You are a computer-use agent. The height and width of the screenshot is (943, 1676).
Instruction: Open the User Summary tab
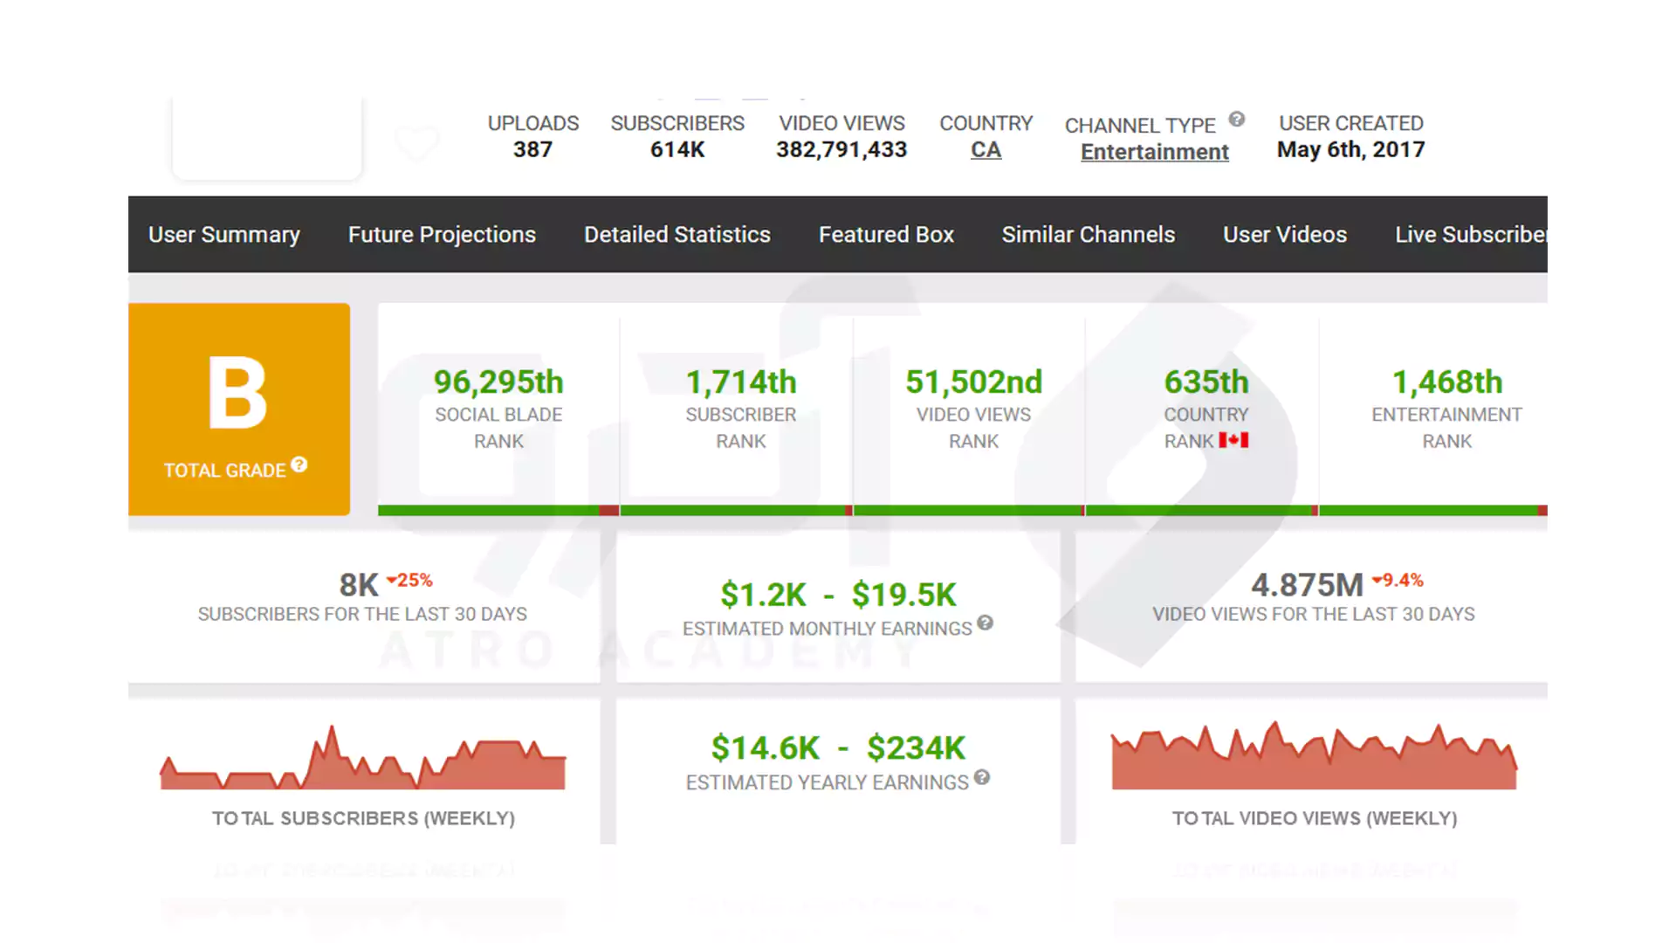[x=224, y=235]
